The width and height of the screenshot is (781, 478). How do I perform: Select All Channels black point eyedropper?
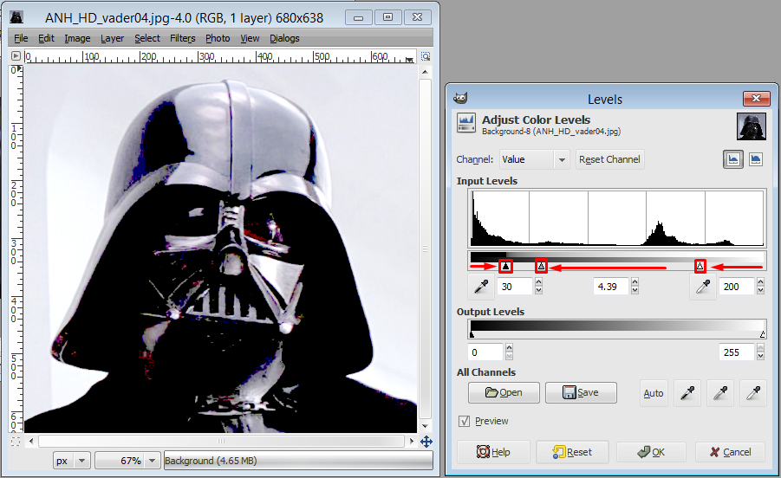[687, 393]
